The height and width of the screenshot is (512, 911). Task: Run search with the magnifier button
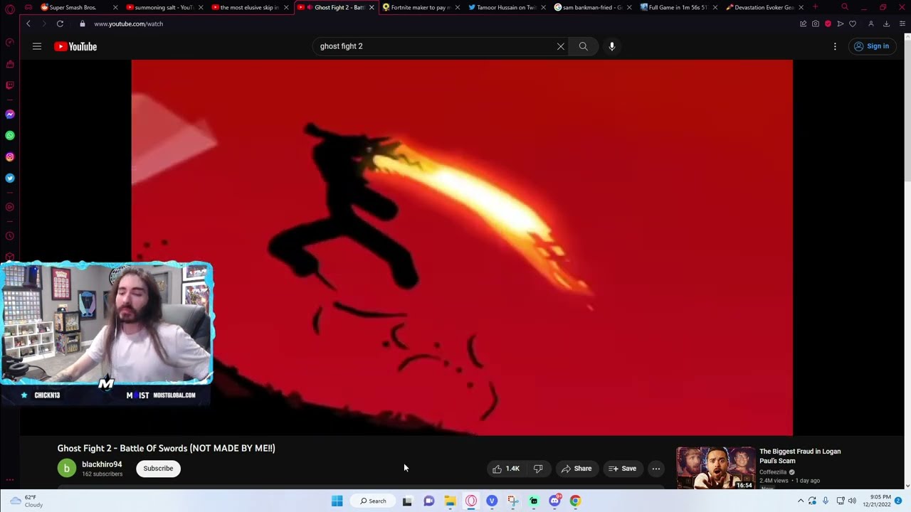click(584, 46)
